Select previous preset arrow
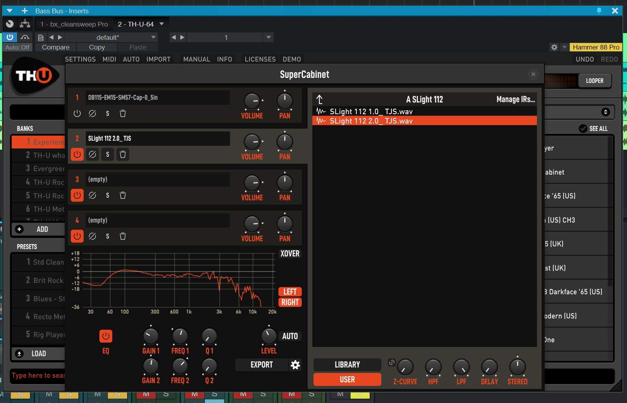The height and width of the screenshot is (403, 627). point(51,37)
